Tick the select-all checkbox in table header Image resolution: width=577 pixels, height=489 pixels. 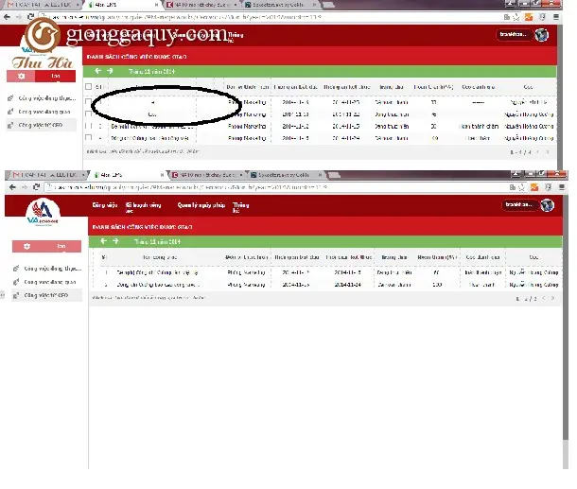(x=88, y=86)
